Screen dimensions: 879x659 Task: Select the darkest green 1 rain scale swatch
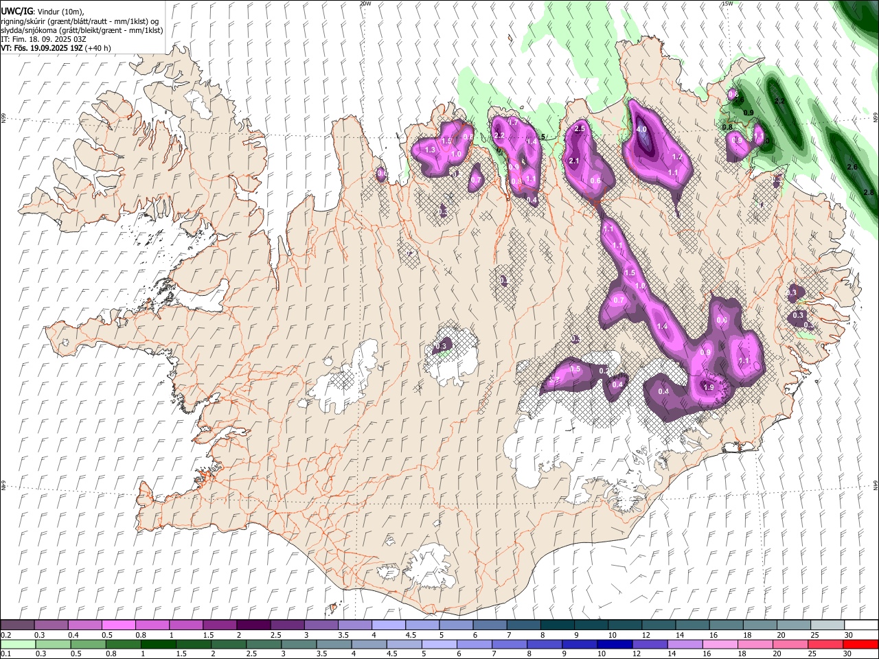[158, 644]
